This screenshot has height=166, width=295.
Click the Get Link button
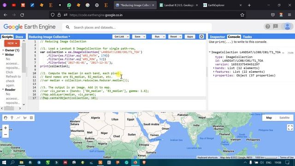[119, 37]
